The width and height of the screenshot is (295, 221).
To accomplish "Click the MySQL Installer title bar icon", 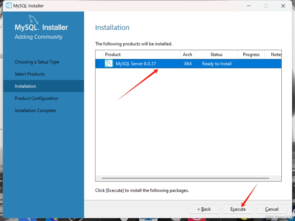I will tap(9, 6).
